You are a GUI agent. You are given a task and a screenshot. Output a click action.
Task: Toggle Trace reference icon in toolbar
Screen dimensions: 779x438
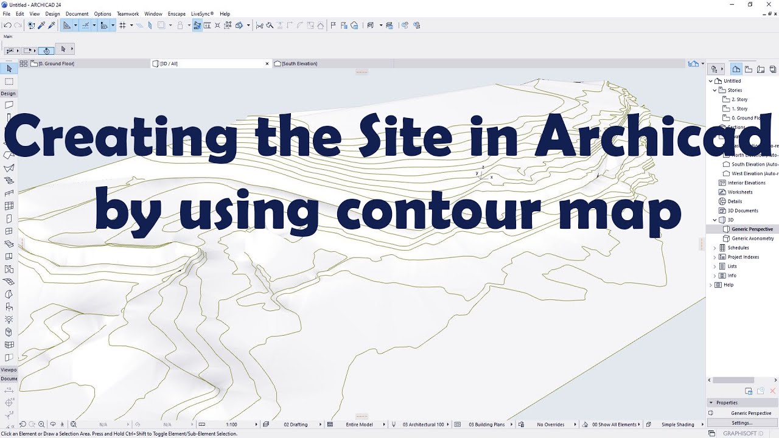[161, 26]
